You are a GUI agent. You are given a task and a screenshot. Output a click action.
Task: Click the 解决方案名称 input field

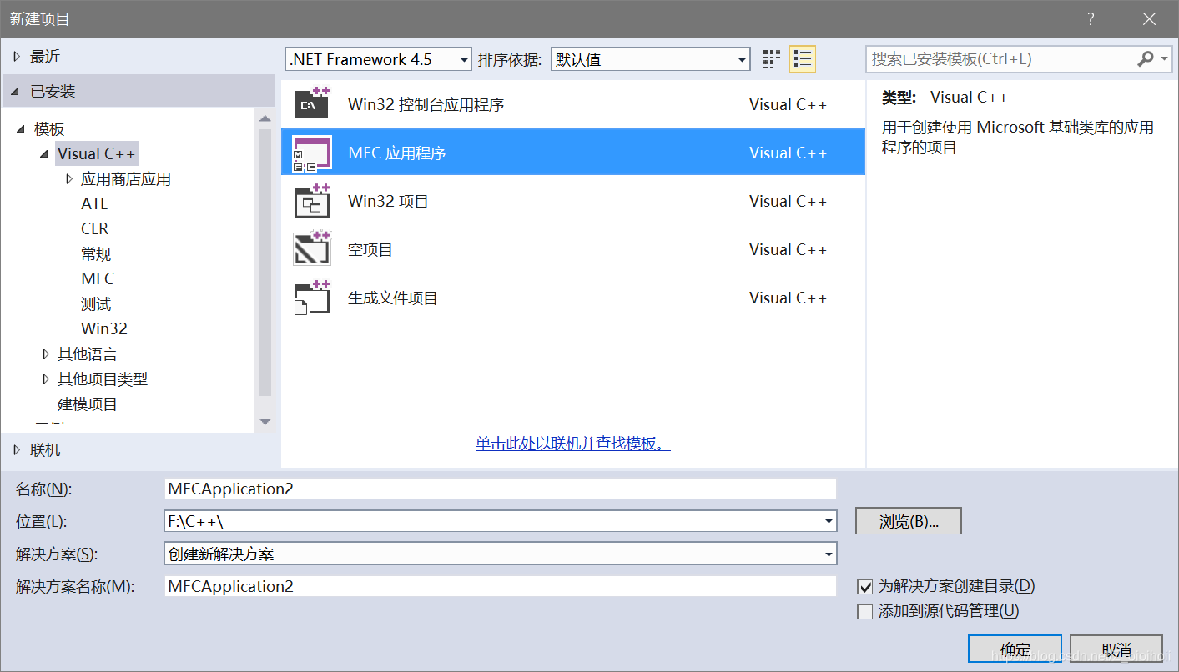tap(501, 586)
